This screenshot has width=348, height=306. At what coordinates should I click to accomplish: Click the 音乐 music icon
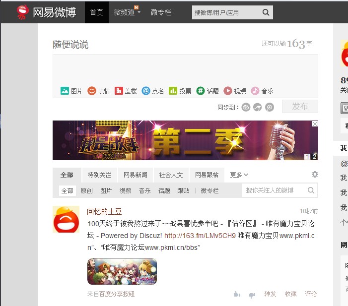pos(255,91)
